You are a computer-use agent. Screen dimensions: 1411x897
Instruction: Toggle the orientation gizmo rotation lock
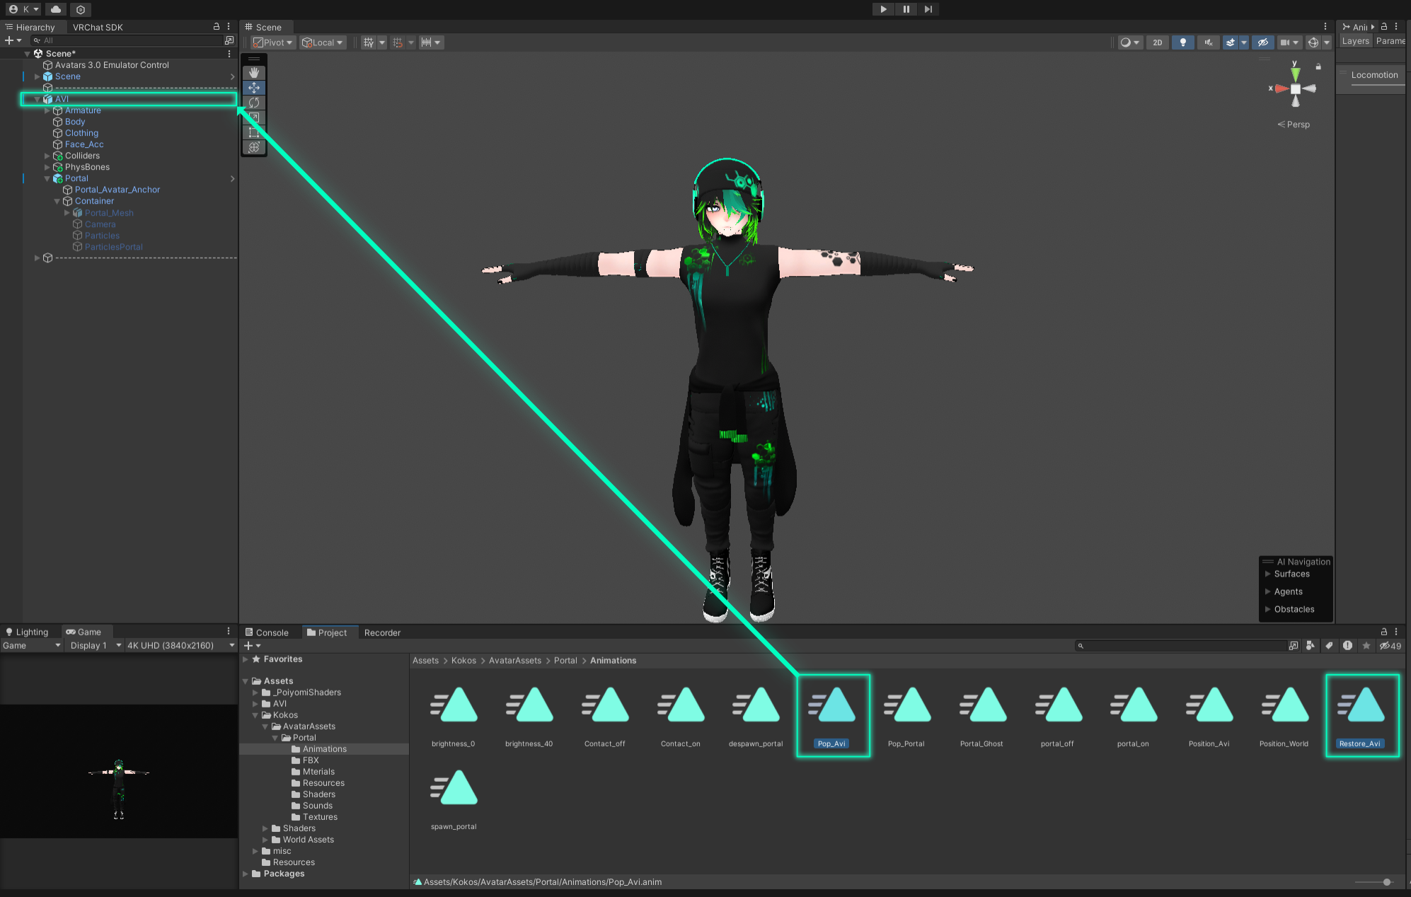tap(1318, 66)
